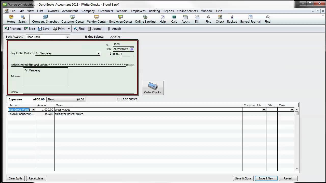Click the Address box
Viewport: 326px width, 183px height.
point(46,77)
